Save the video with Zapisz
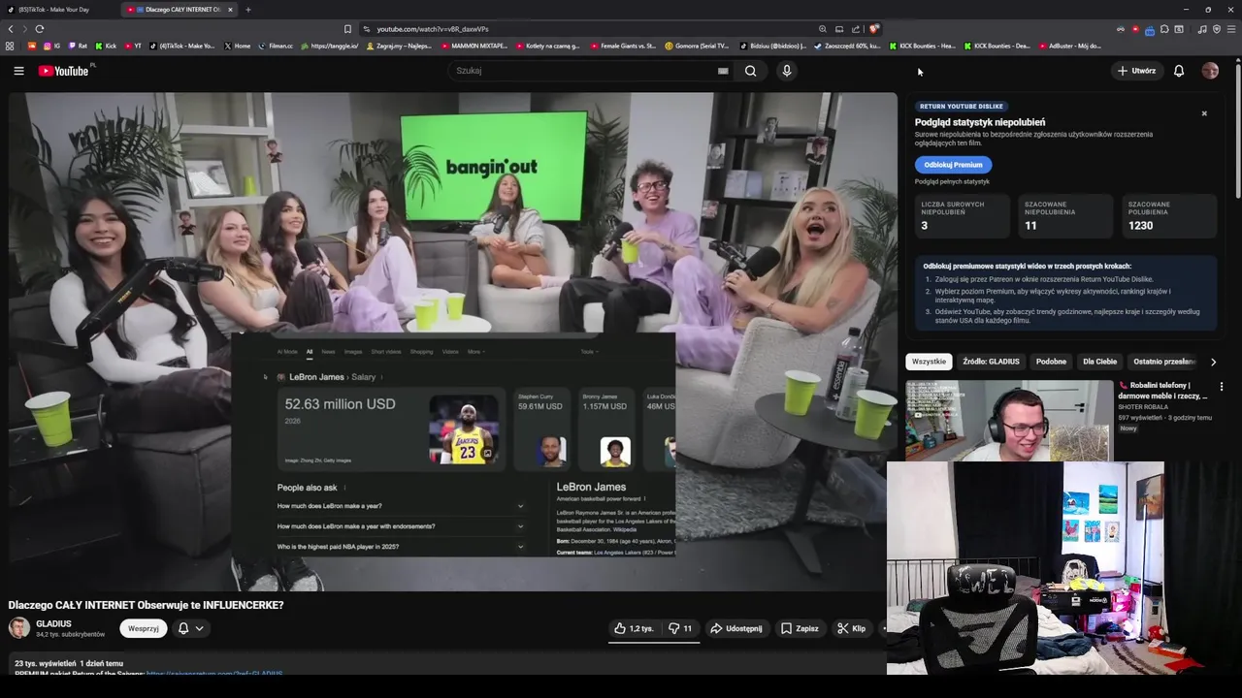Viewport: 1242px width, 698px height. click(800, 628)
